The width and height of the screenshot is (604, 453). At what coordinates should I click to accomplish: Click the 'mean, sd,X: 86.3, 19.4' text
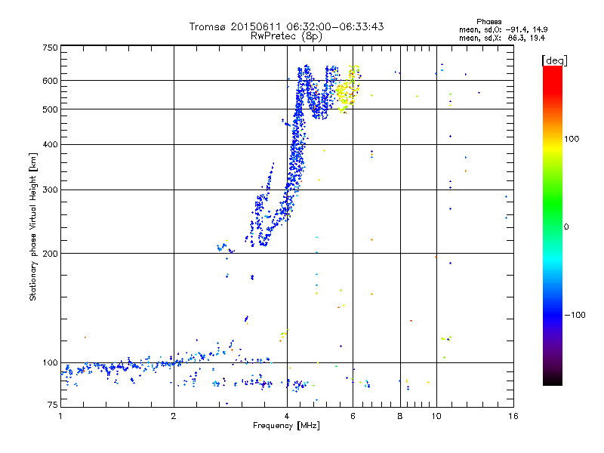tap(502, 39)
